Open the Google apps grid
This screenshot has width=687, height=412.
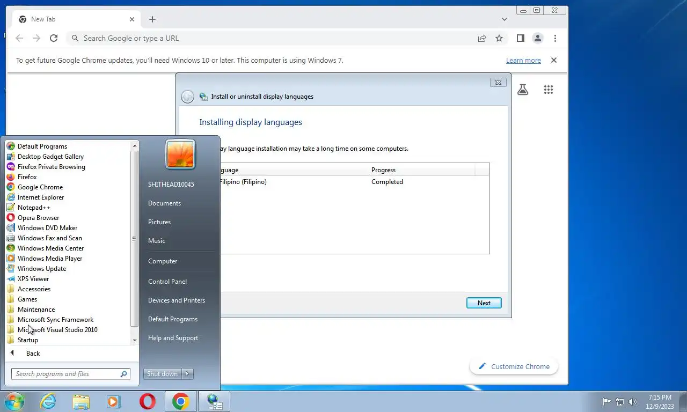click(548, 90)
